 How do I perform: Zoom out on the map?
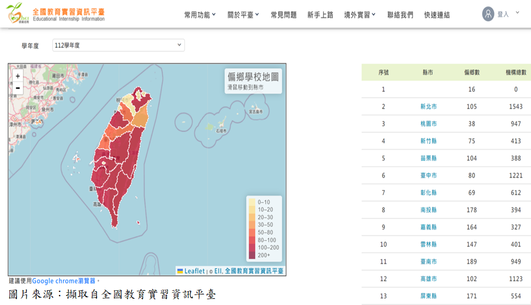click(x=17, y=88)
